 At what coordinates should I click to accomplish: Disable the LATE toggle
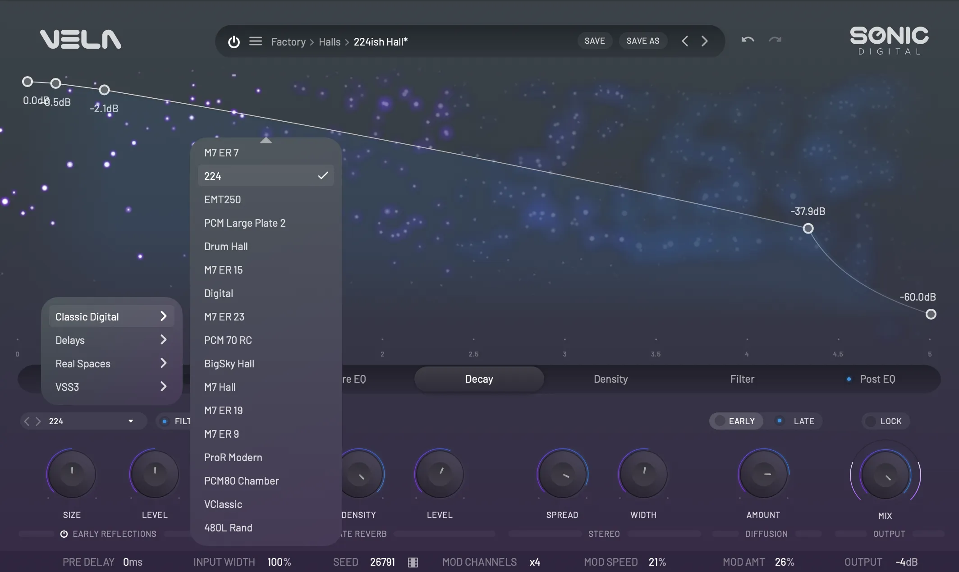[796, 421]
